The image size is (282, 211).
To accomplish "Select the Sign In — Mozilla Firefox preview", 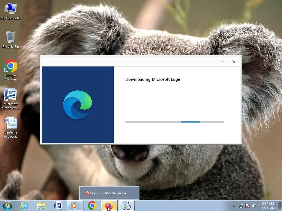I will [x=109, y=193].
